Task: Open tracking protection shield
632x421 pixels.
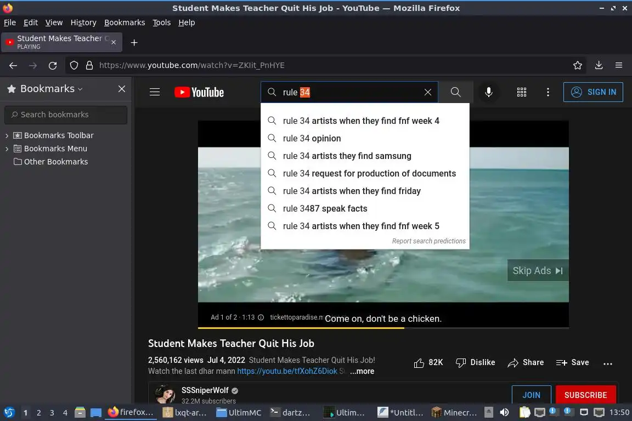Action: 74,65
